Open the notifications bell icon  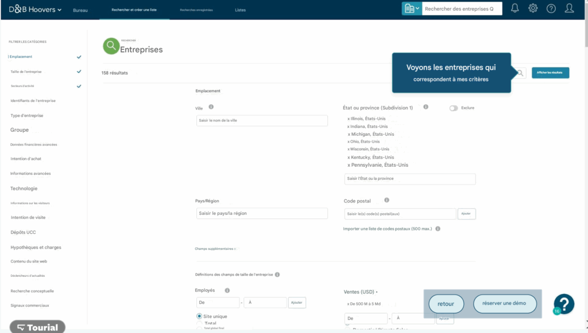[x=515, y=8]
